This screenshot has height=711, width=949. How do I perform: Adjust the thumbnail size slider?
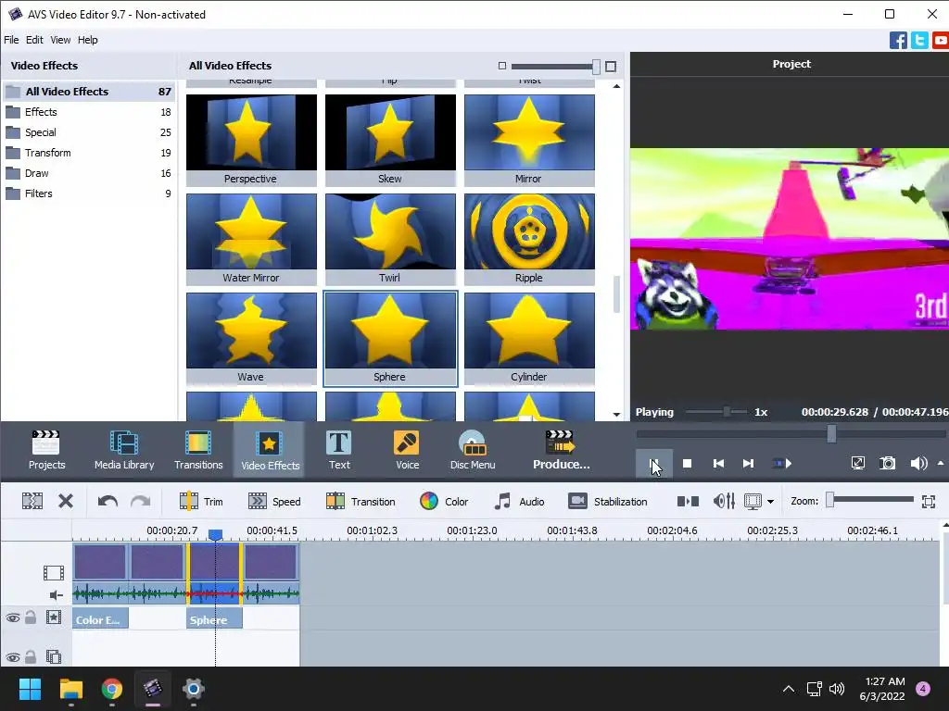(x=596, y=66)
